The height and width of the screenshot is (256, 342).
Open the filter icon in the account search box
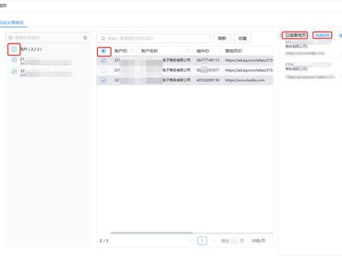[x=85, y=38]
